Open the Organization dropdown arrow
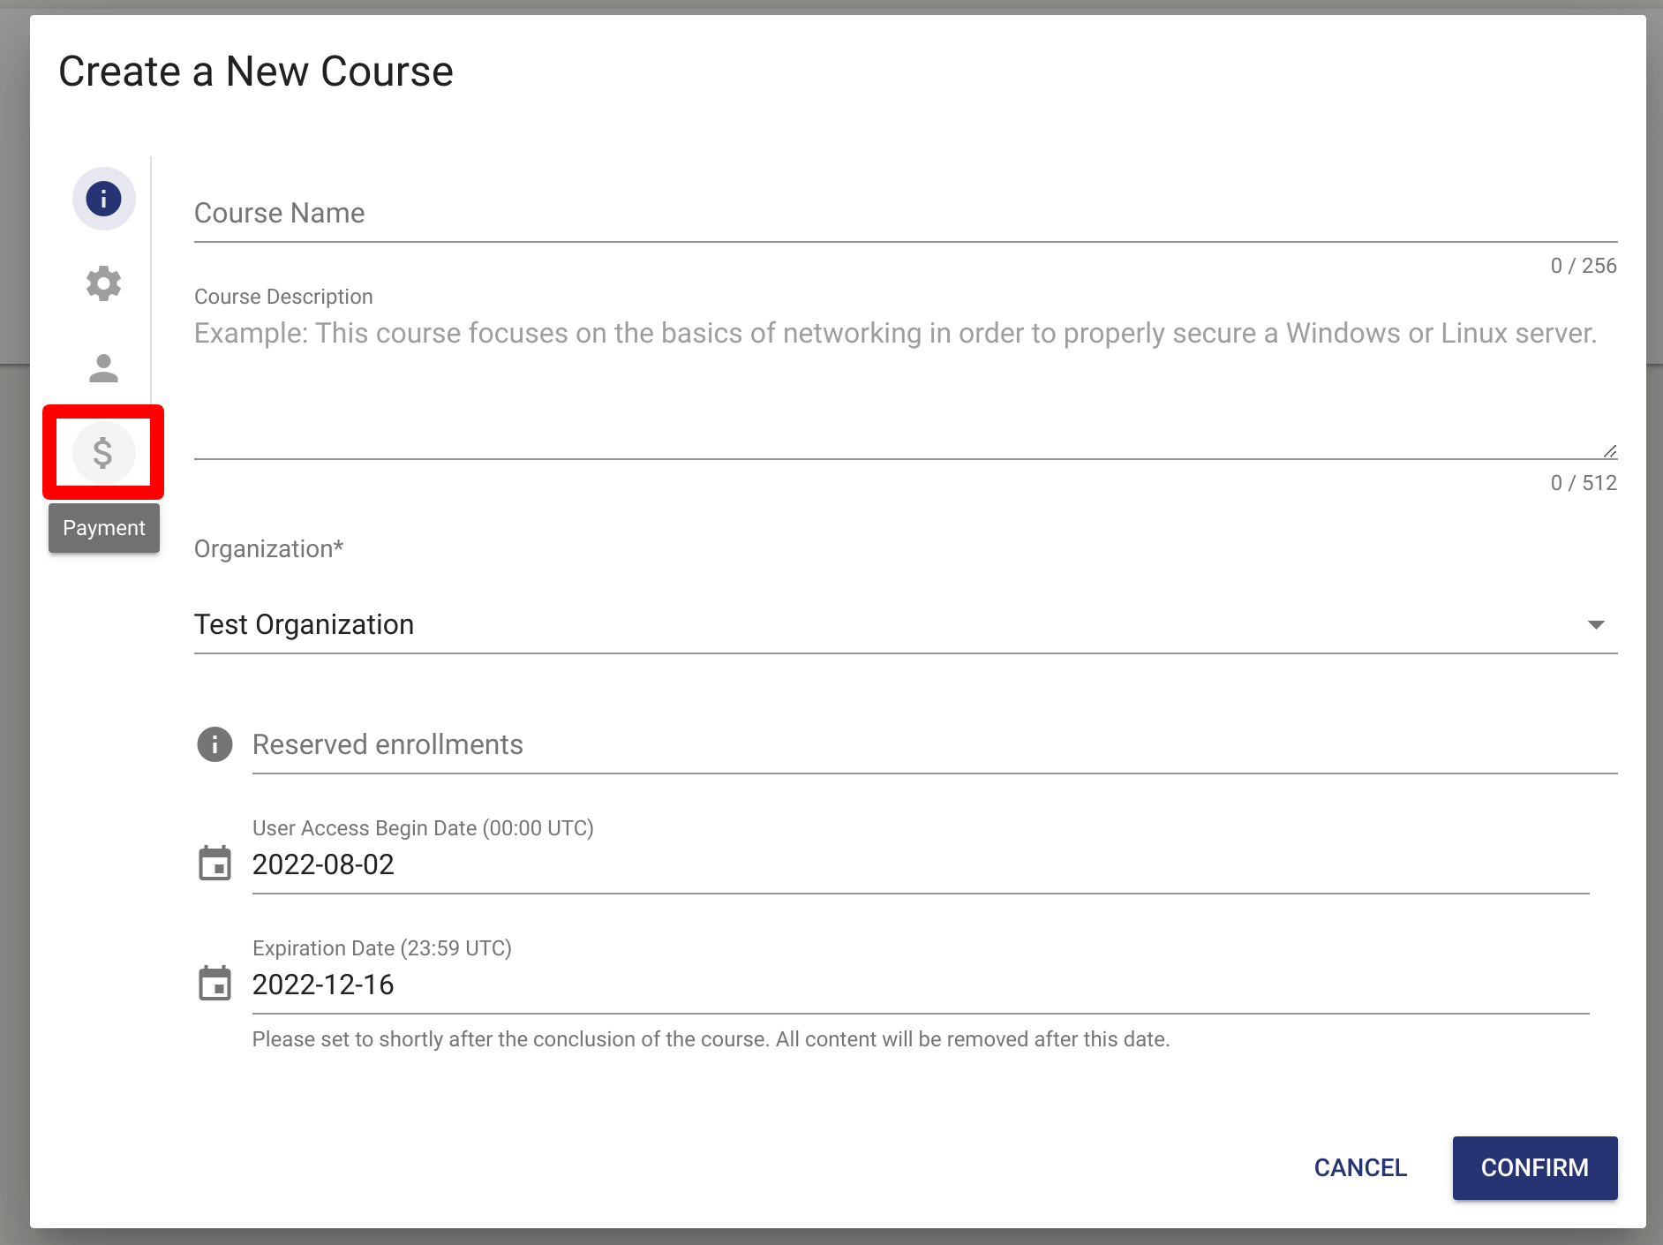This screenshot has width=1663, height=1245. (1598, 625)
